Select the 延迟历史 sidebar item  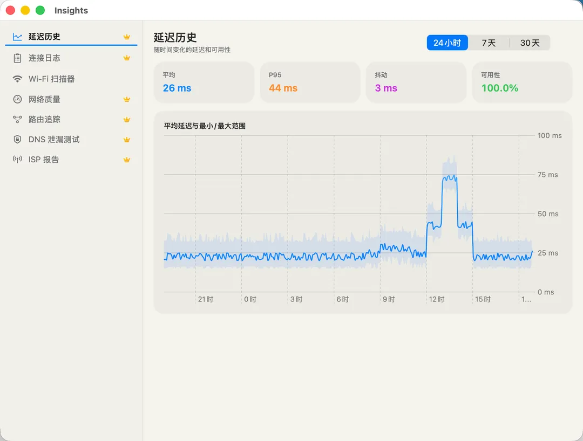pyautogui.click(x=71, y=37)
